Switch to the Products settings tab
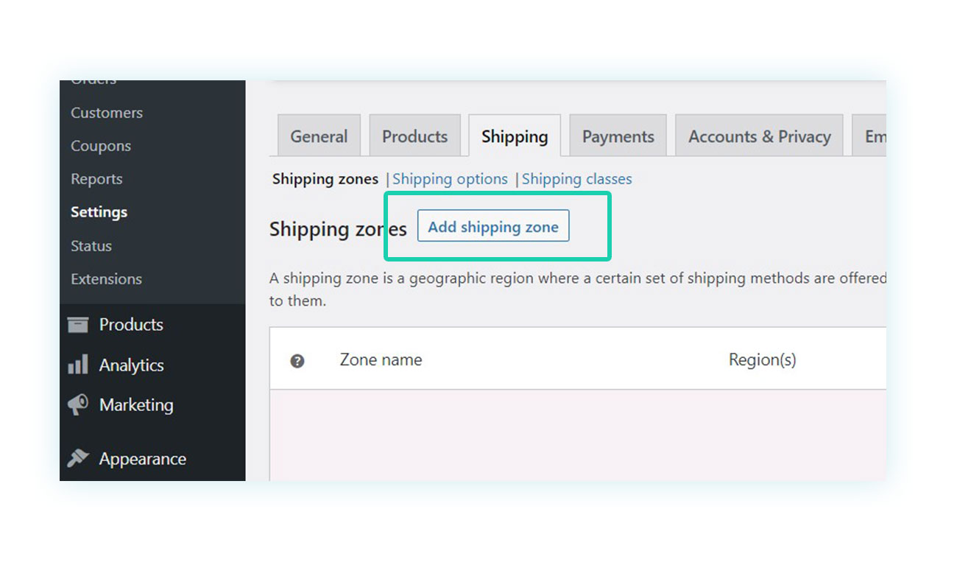Image resolution: width=957 pixels, height=579 pixels. click(414, 136)
